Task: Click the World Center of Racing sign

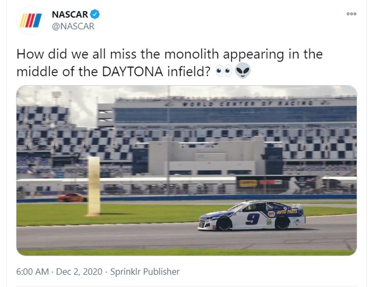Action: pyautogui.click(x=248, y=103)
